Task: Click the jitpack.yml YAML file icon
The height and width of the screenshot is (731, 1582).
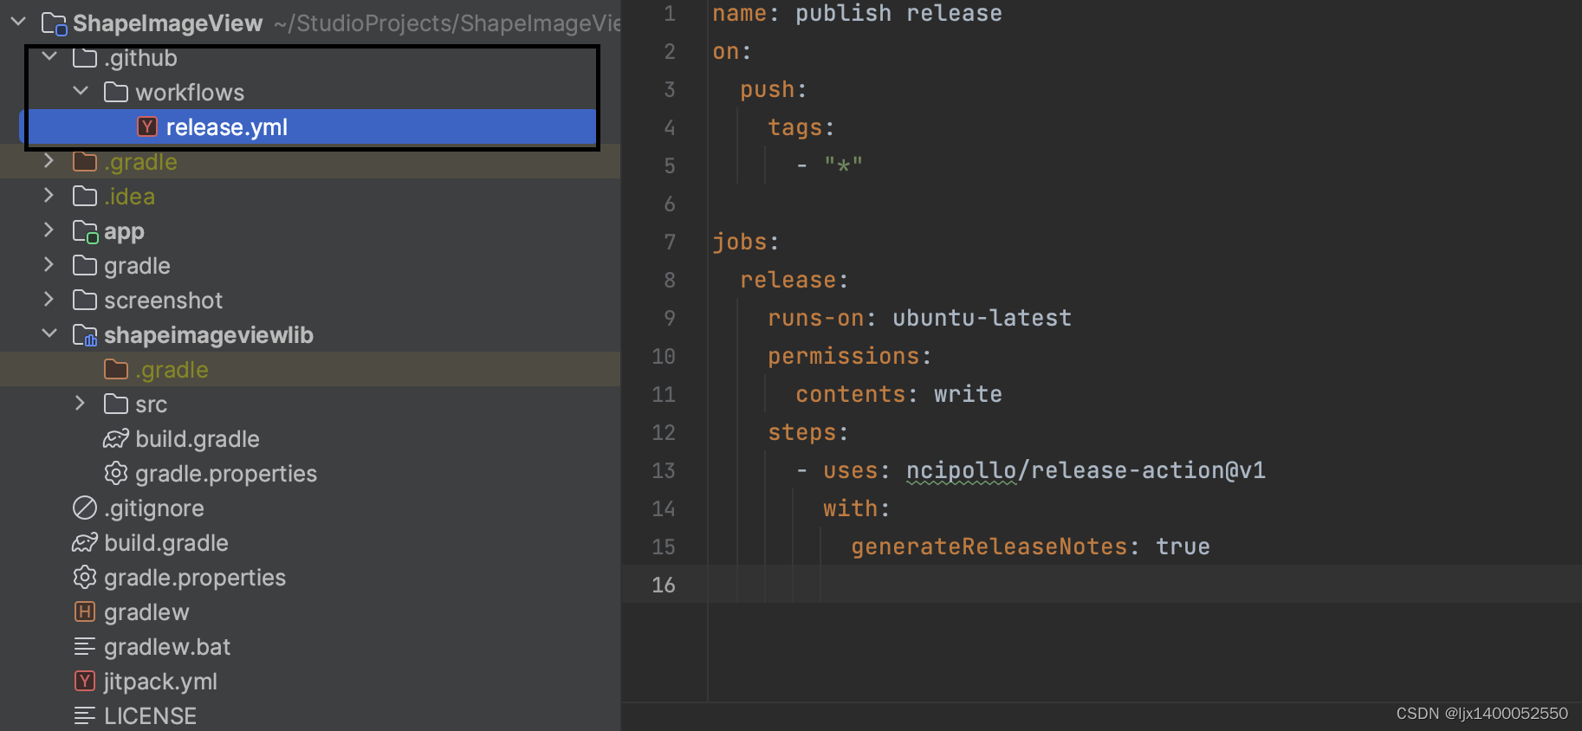Action: click(85, 682)
